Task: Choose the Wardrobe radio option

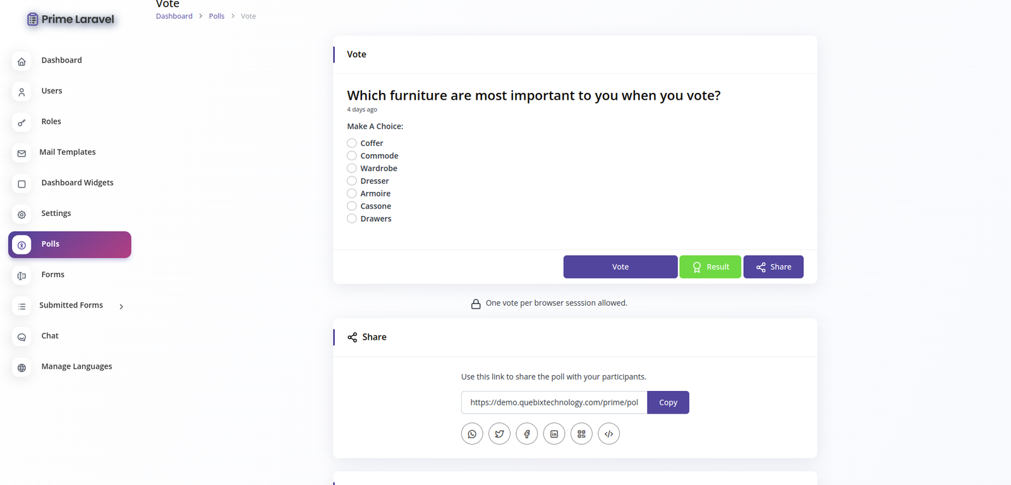Action: (352, 169)
